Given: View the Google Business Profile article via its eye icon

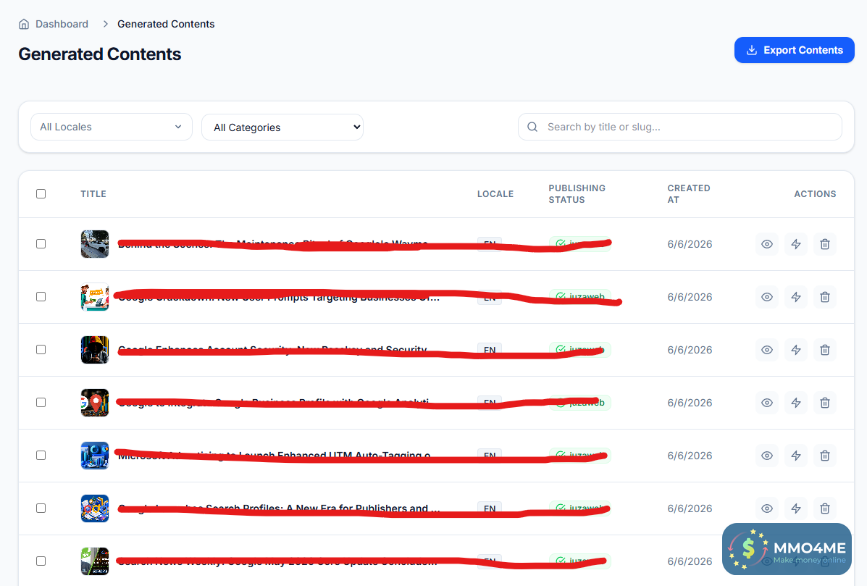Looking at the screenshot, I should click(767, 403).
